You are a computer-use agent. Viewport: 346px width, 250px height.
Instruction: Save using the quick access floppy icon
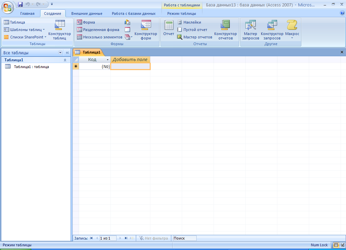pos(20,4)
